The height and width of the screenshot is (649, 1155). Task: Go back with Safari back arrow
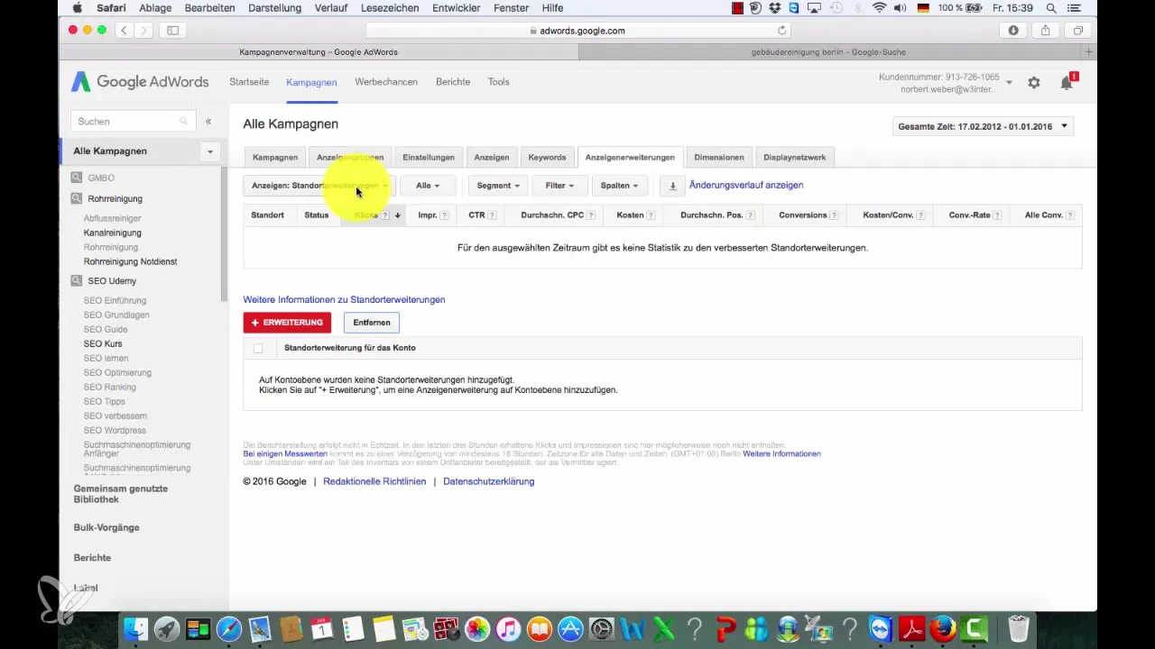(x=123, y=30)
